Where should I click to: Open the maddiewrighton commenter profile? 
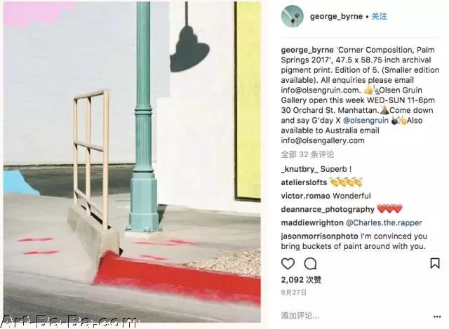coord(312,223)
